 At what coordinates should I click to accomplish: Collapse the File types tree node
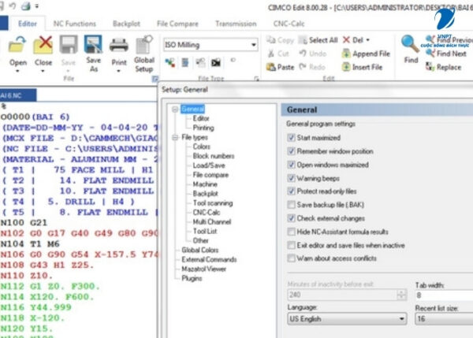tap(175, 138)
